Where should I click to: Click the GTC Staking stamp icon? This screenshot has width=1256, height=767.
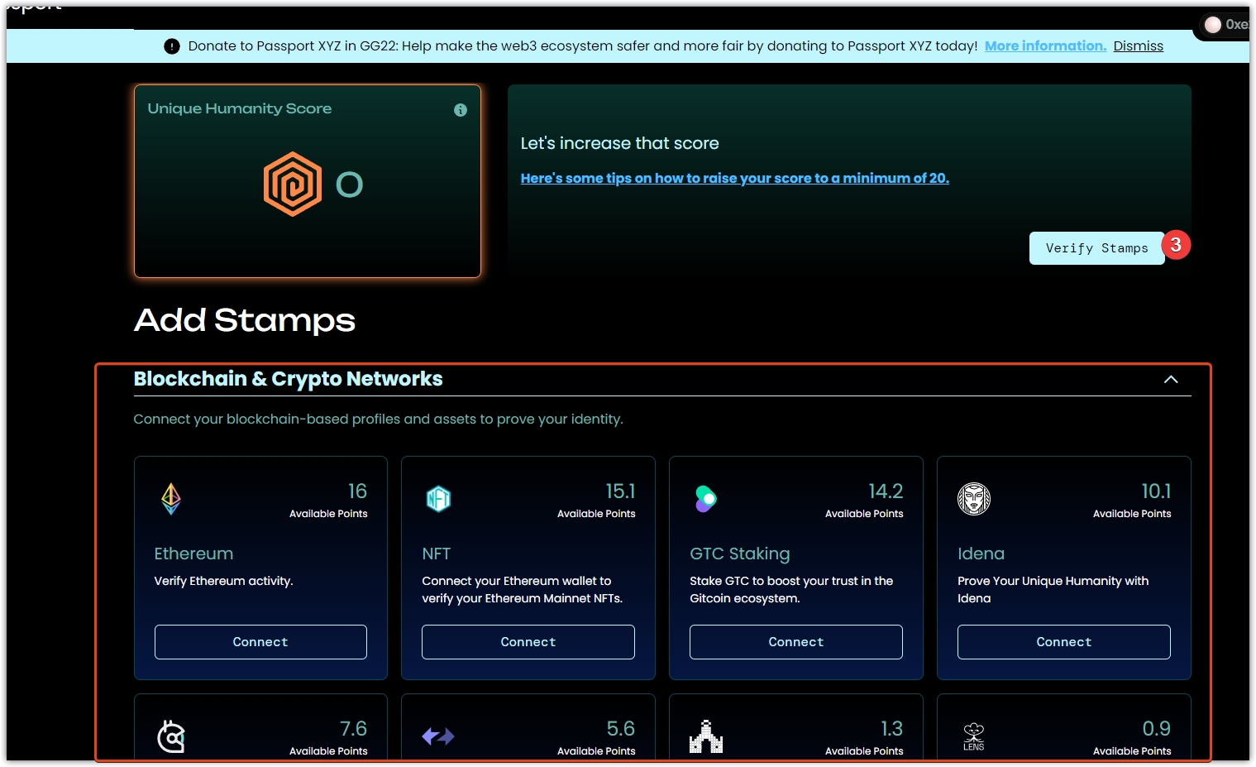pyautogui.click(x=705, y=498)
